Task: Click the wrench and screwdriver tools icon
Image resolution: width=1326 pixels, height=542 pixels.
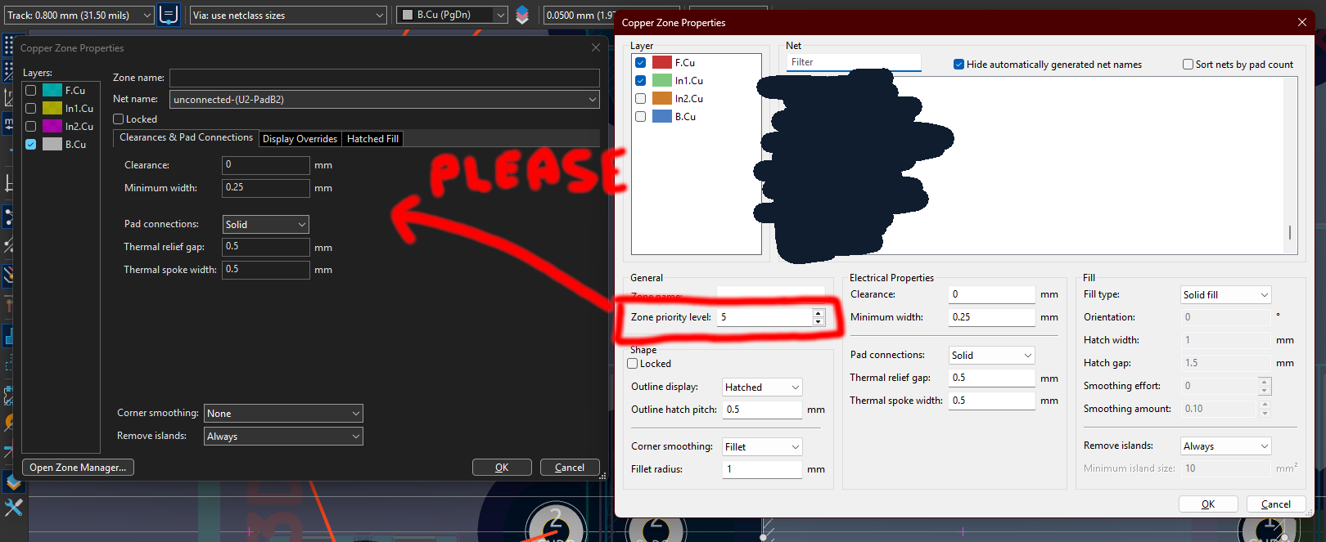Action: [x=13, y=508]
